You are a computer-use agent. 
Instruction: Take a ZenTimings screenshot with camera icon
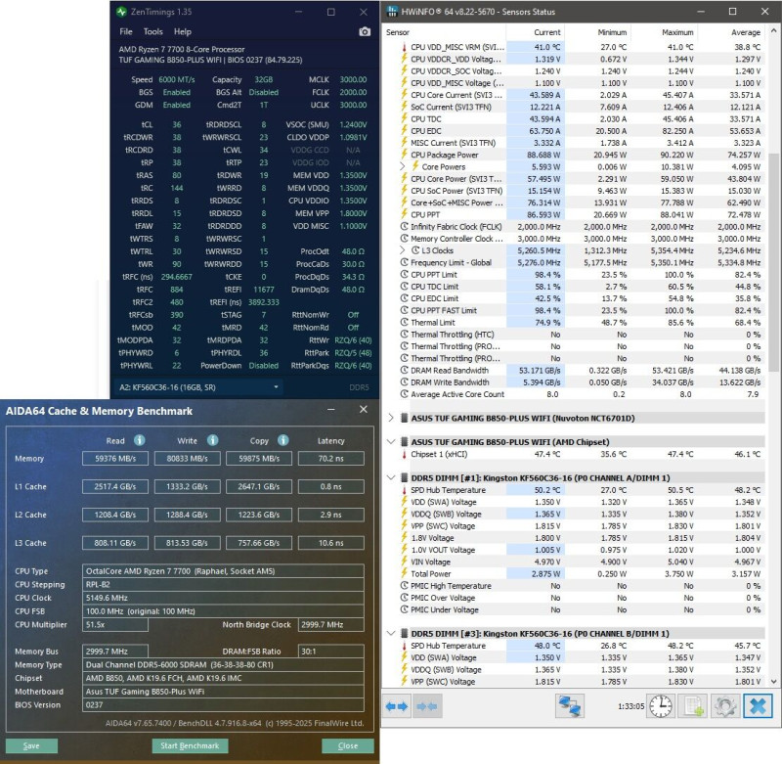[x=365, y=31]
